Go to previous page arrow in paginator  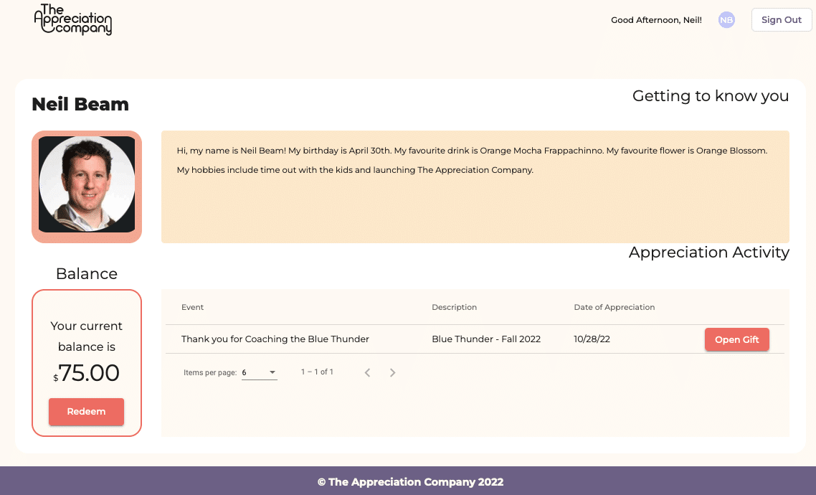click(x=367, y=372)
